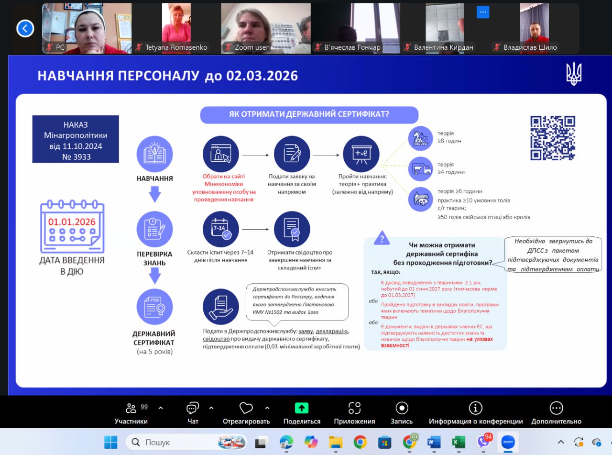The height and width of the screenshot is (455, 612).
Task: Toggle the Запись recording button
Action: coord(402,408)
